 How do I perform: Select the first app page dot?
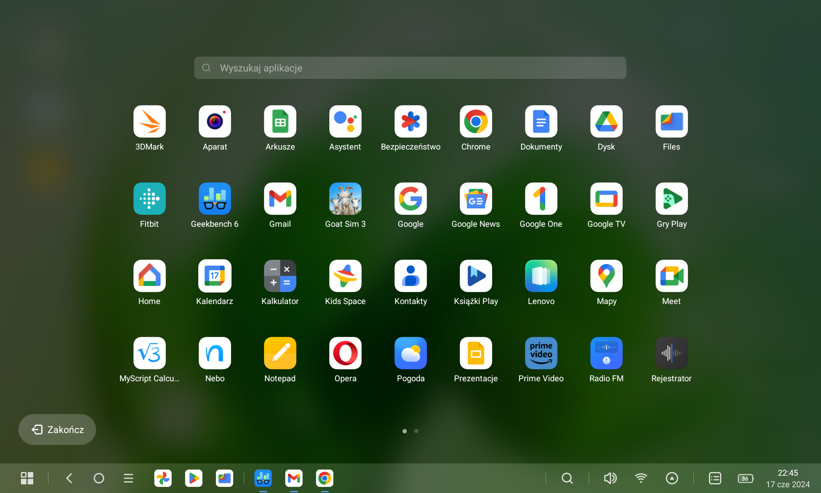(x=405, y=431)
